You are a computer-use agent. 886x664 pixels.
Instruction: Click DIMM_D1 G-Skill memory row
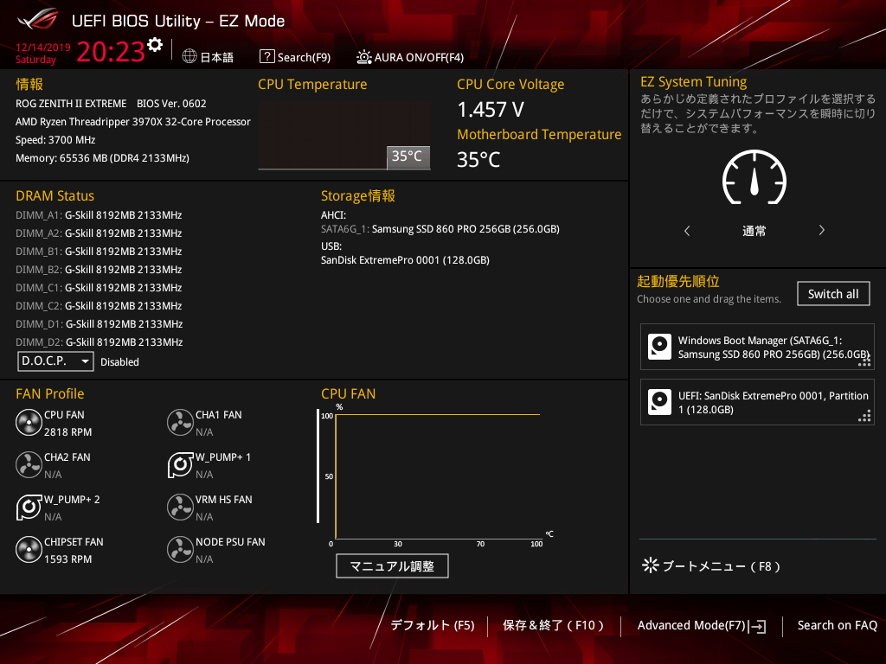[x=99, y=323]
